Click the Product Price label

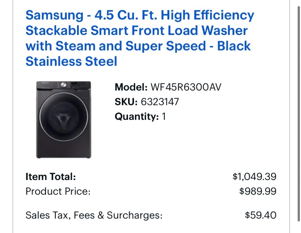point(58,191)
